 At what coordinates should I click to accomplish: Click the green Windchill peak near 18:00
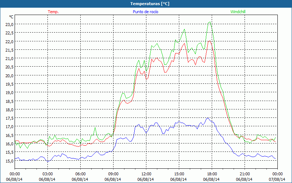(x=210, y=22)
